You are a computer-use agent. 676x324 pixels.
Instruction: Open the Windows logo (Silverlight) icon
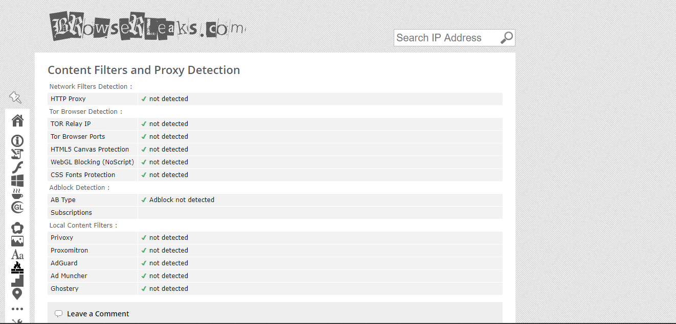click(17, 181)
